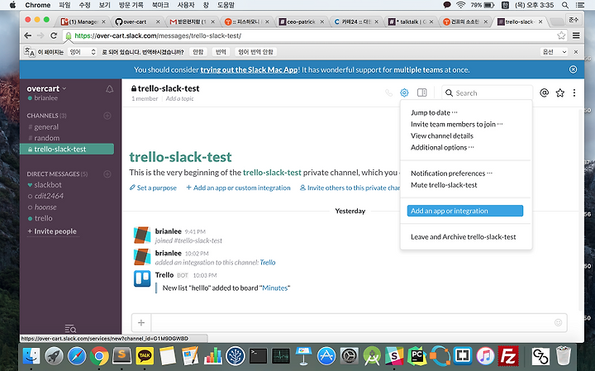Click the Search field

point(488,93)
